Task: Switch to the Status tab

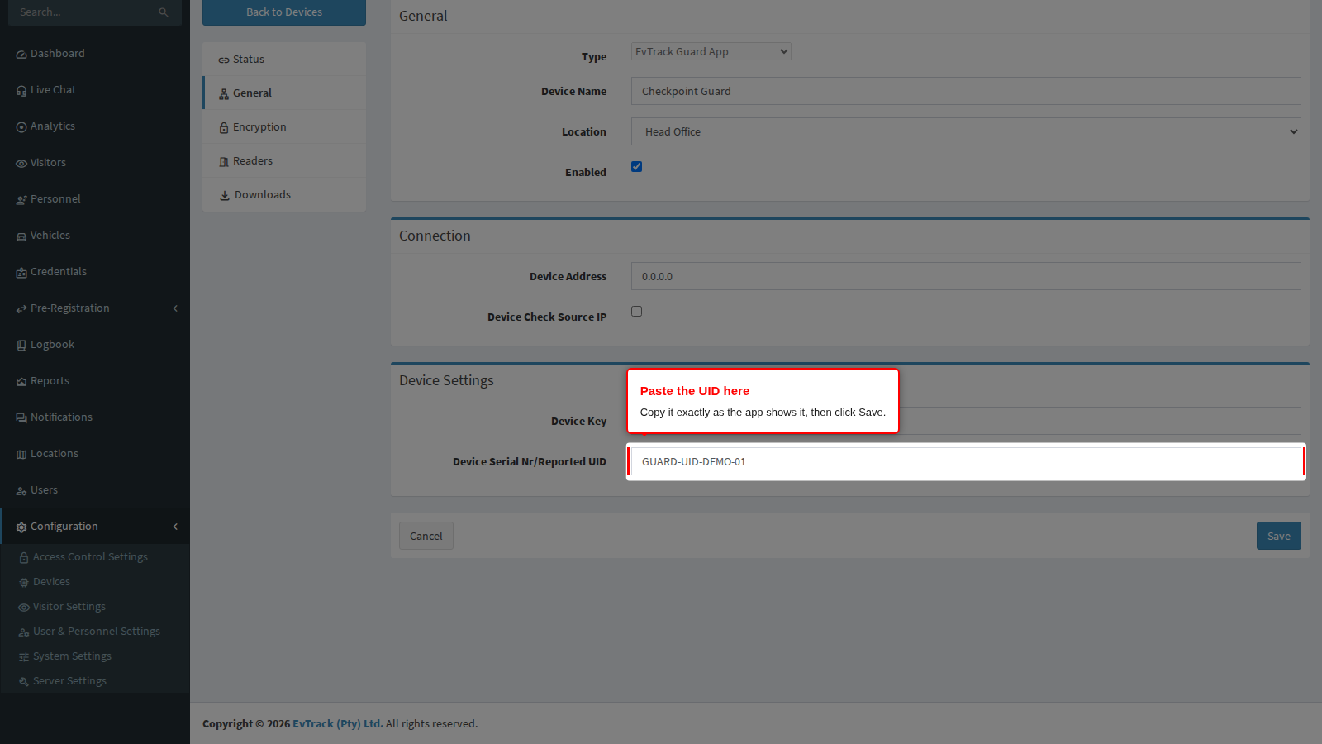Action: click(x=284, y=60)
